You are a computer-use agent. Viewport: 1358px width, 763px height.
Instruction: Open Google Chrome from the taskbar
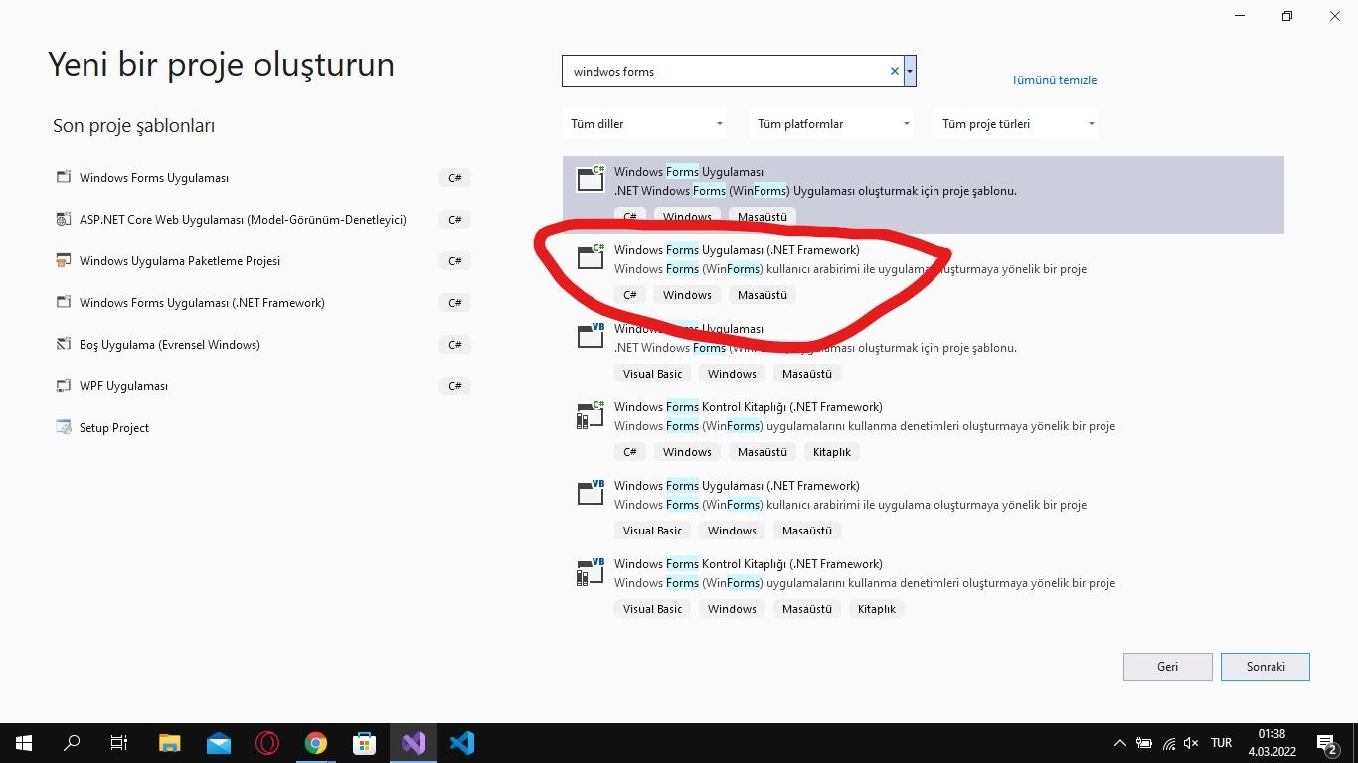tap(315, 743)
